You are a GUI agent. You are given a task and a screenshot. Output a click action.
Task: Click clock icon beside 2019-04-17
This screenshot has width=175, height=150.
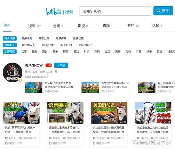click(108, 138)
